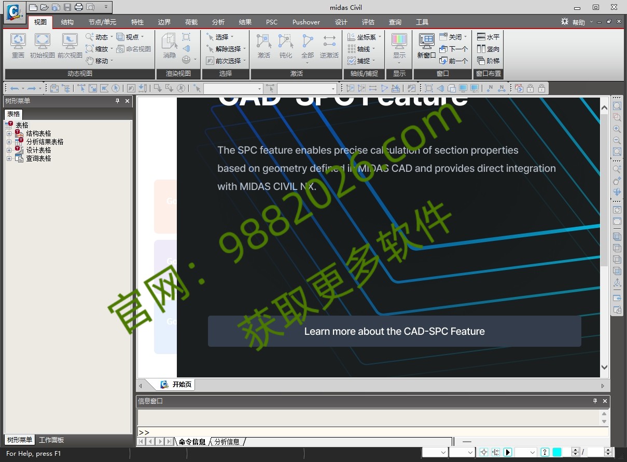The width and height of the screenshot is (627, 462).
Task: Click the 前次视图 previous view icon
Action: tap(69, 41)
